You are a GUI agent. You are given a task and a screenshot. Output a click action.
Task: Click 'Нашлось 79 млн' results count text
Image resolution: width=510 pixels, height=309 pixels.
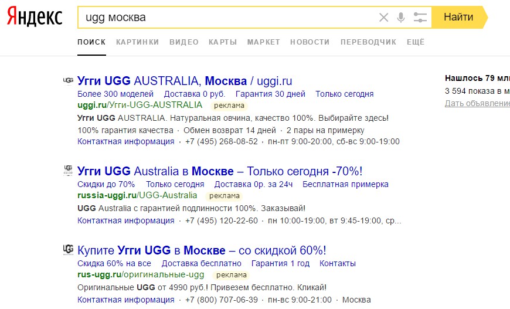(477, 78)
